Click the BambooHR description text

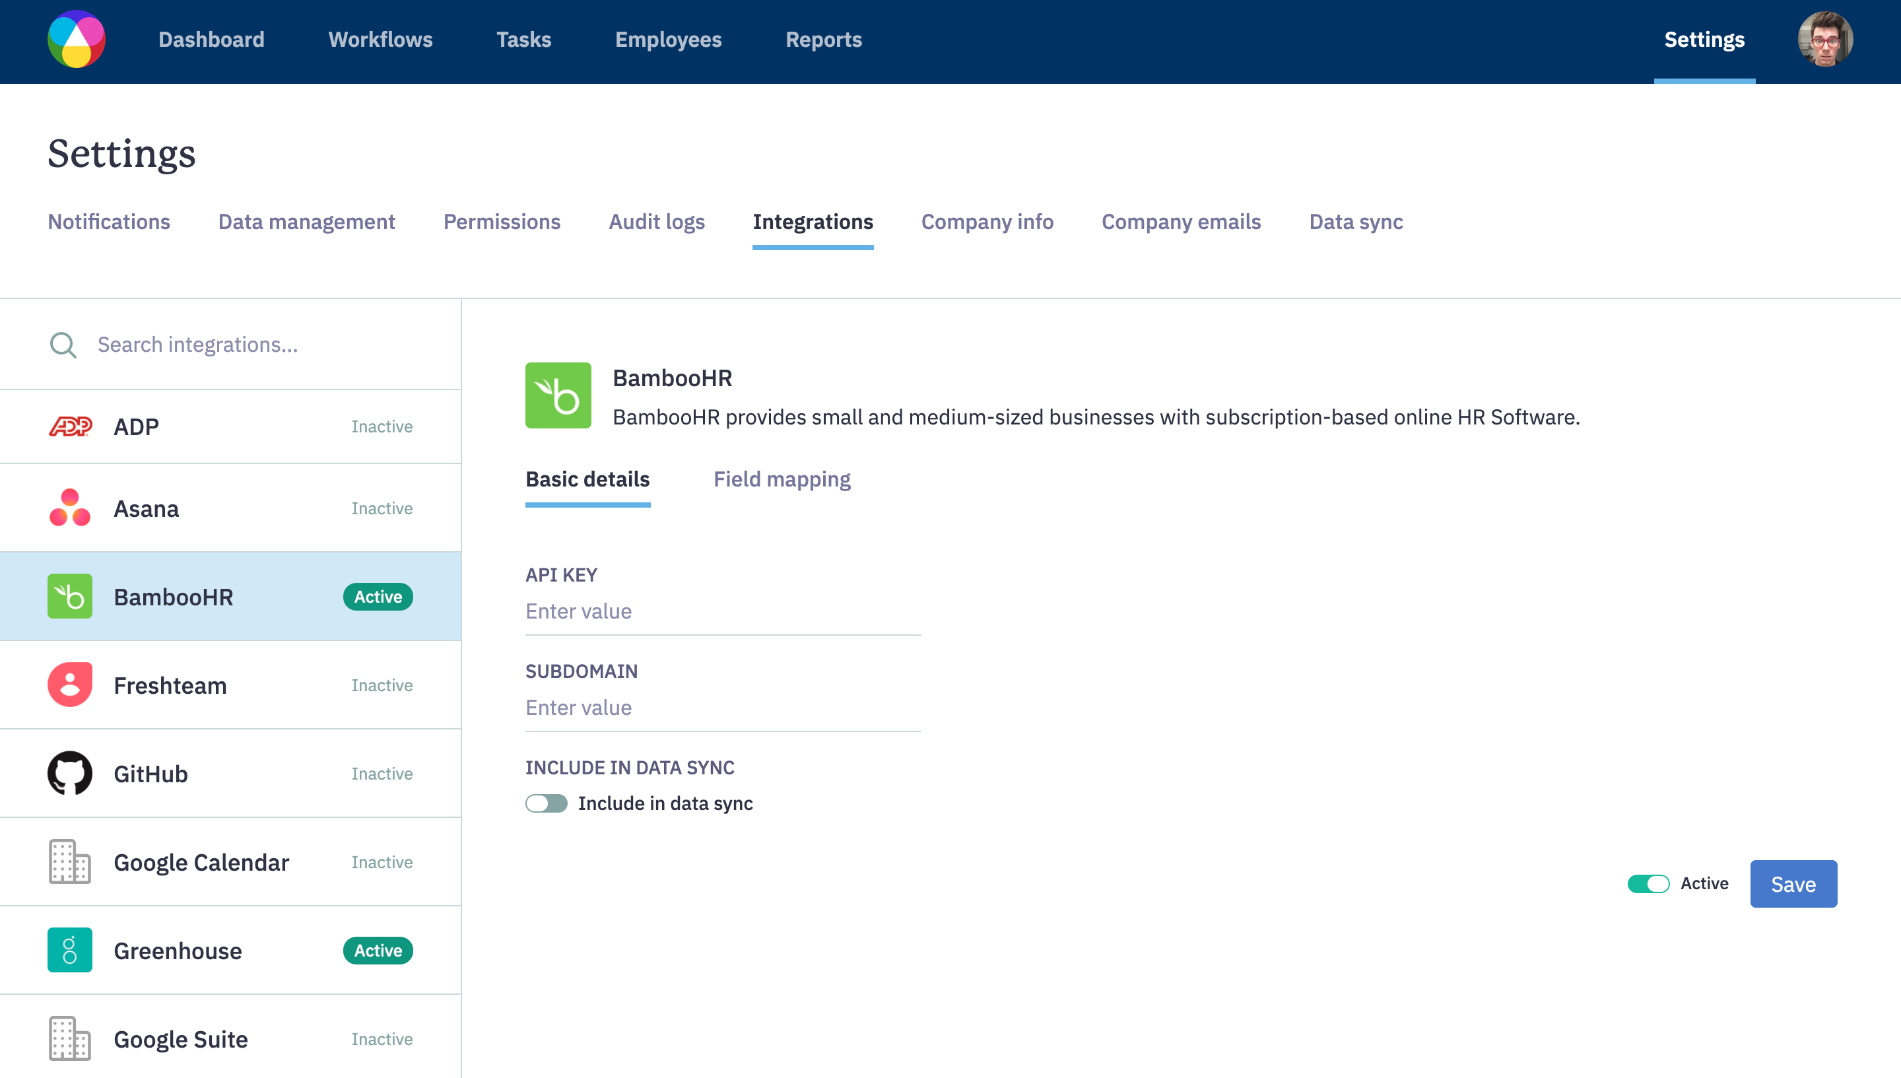tap(1096, 418)
